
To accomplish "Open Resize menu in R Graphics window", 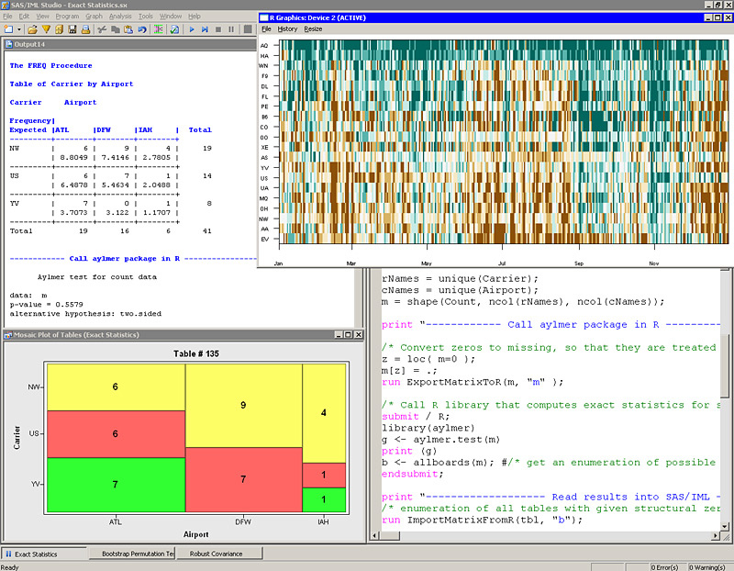I will (313, 28).
